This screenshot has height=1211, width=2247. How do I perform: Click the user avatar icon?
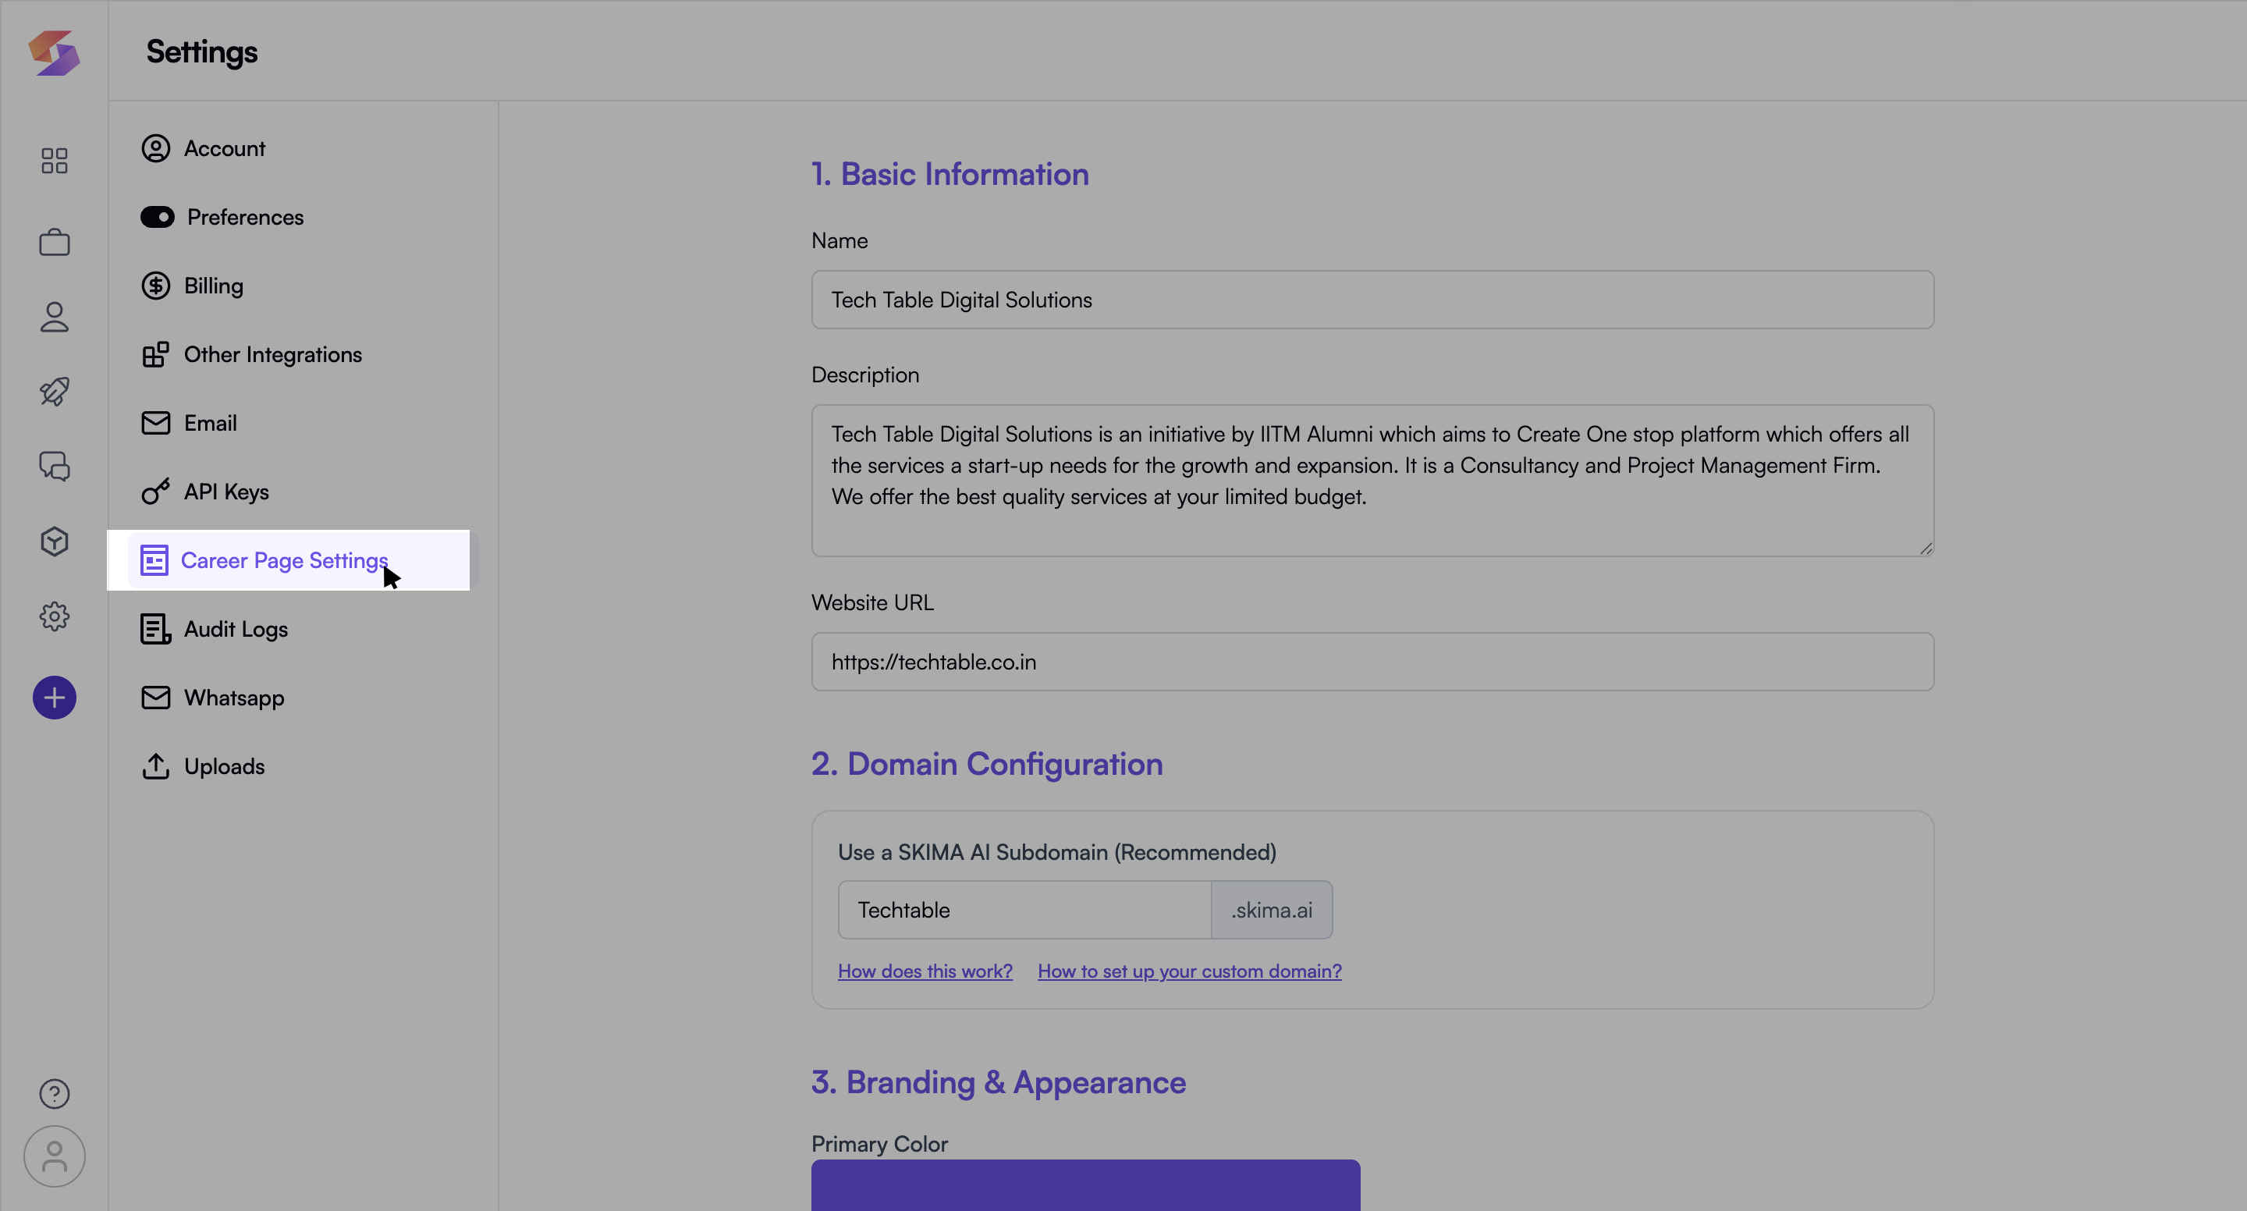click(54, 1157)
